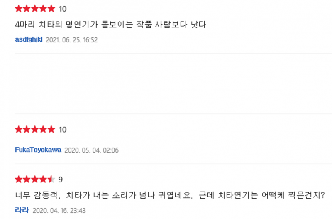Click the timestamp 2021. 06. 25. 16:52
Viewport: 332px width, 219px height.
coord(72,40)
